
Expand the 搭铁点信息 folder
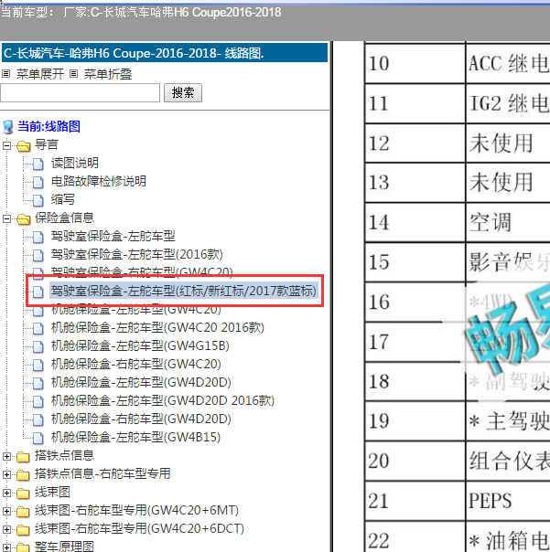click(x=6, y=457)
